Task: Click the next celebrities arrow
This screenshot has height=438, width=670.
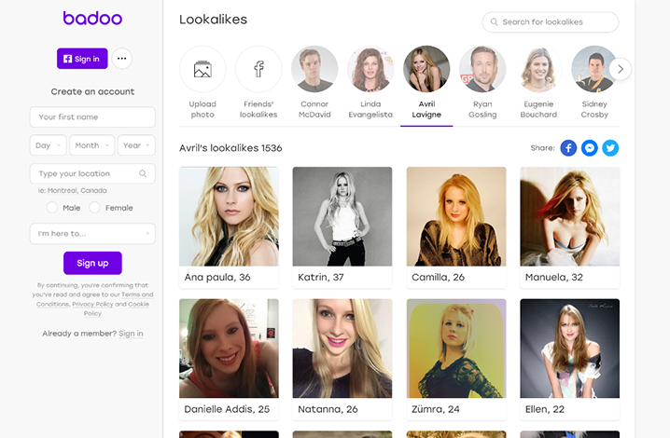Action: (x=620, y=69)
